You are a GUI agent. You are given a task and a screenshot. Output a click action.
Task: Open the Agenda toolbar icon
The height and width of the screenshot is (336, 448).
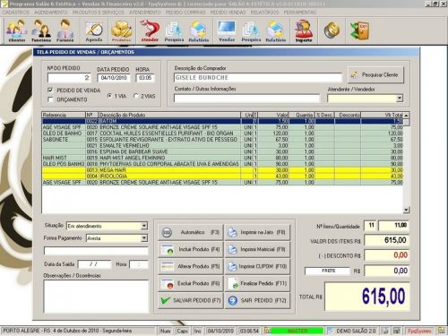94,30
